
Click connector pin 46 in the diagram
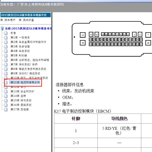pyautogui.click(x=83, y=43)
